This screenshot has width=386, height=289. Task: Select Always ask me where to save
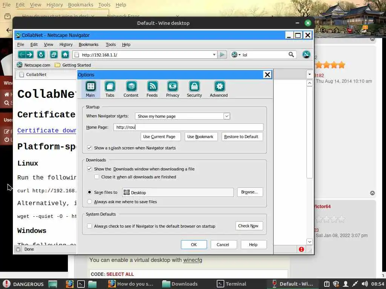89,202
